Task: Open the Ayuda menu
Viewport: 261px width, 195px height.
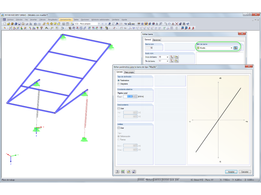Action: 124,19
